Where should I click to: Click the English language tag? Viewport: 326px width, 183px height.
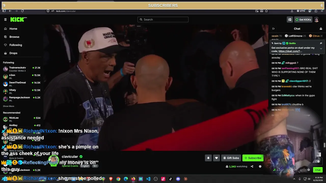click(85, 166)
